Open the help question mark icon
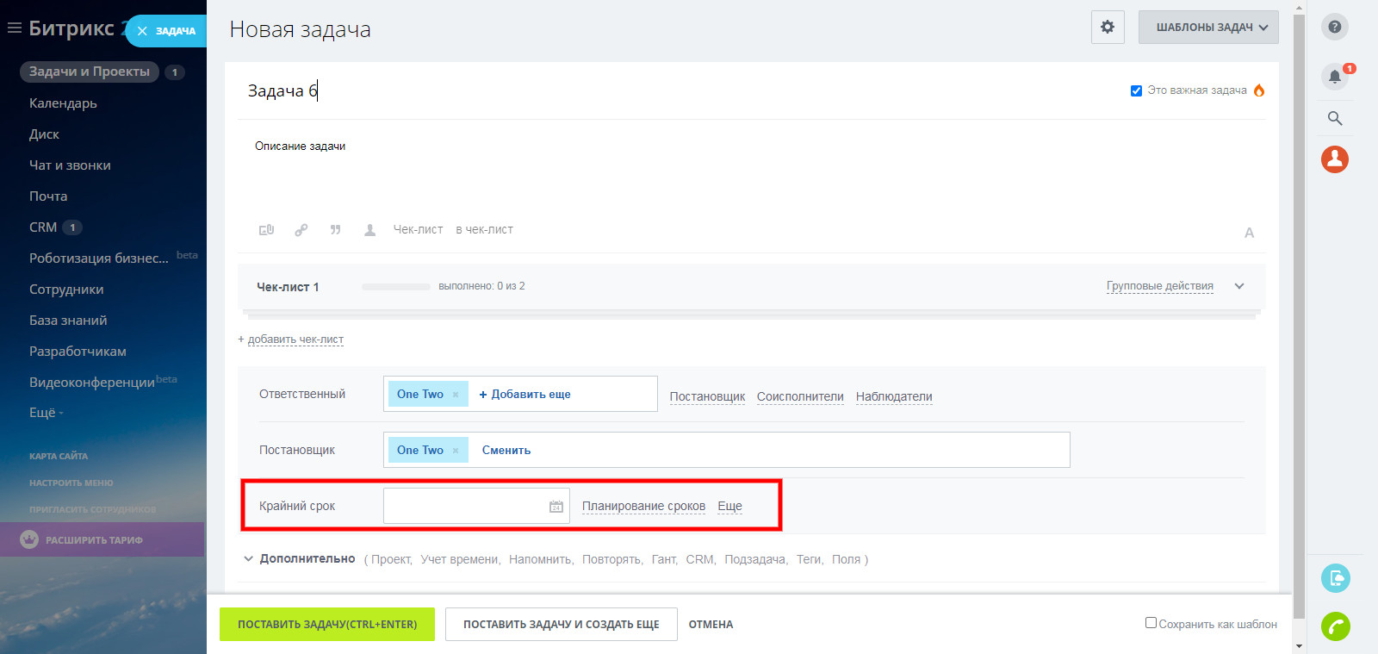1378x654 pixels. click(x=1334, y=27)
